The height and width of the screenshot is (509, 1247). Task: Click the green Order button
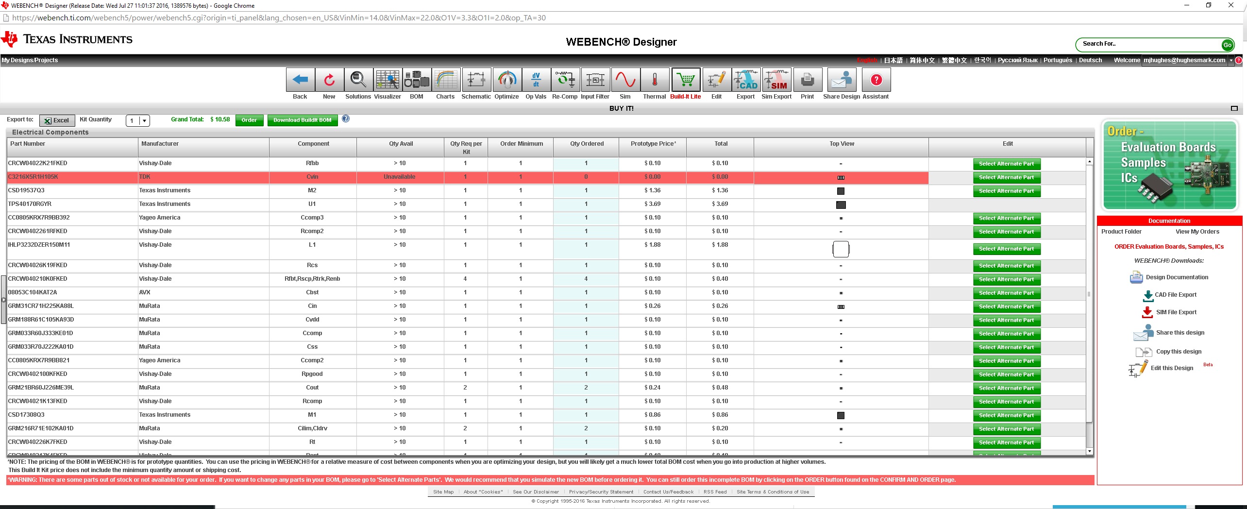pos(249,120)
